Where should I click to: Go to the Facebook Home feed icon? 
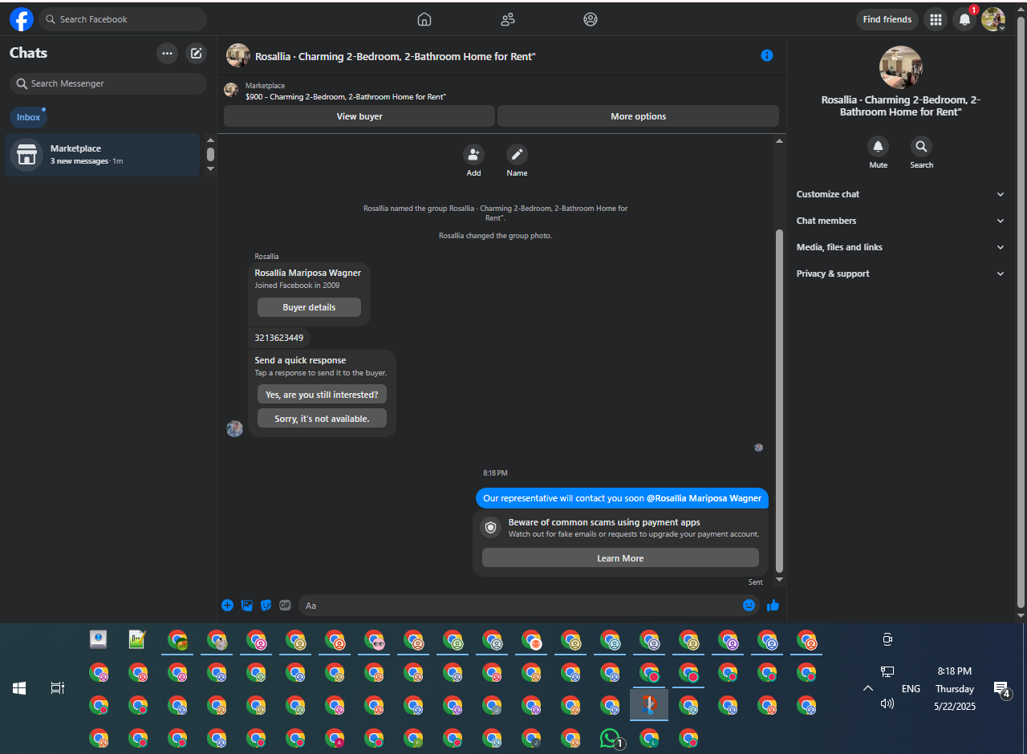(x=424, y=19)
